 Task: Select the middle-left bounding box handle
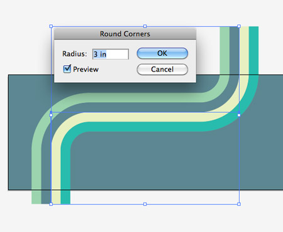(x=51, y=115)
